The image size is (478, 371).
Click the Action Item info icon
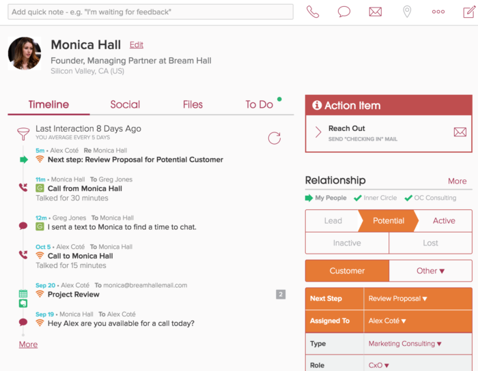coord(317,105)
